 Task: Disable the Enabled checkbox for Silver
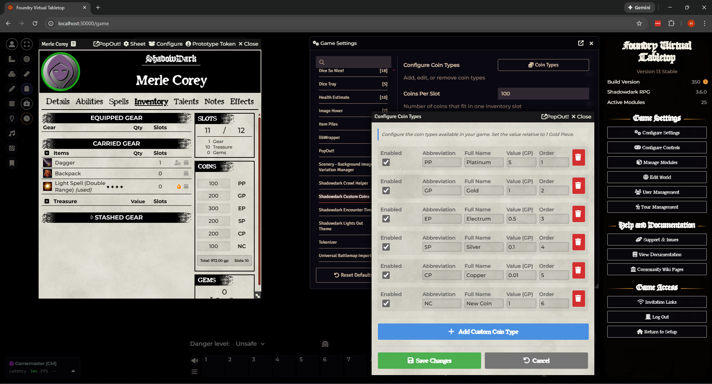point(386,247)
